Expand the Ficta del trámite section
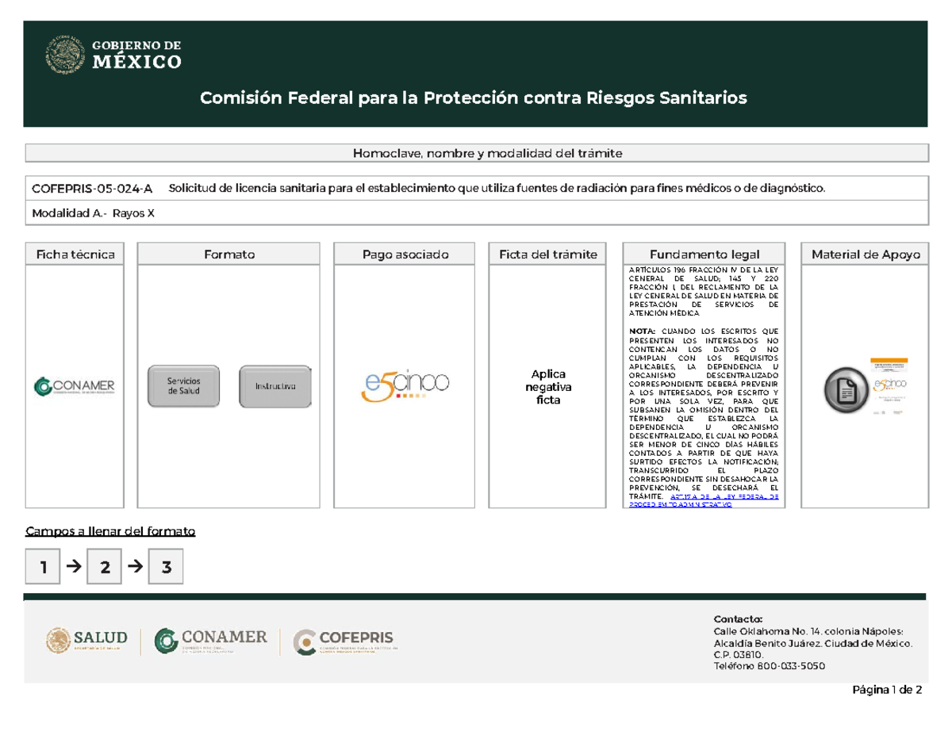This screenshot has height=735, width=952. pos(547,255)
